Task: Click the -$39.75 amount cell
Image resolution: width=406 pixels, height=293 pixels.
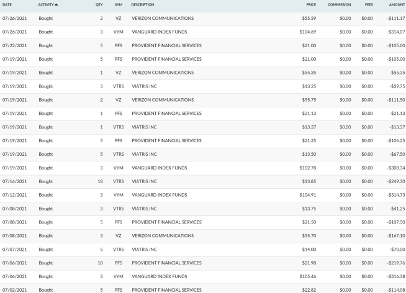Action: [x=397, y=86]
